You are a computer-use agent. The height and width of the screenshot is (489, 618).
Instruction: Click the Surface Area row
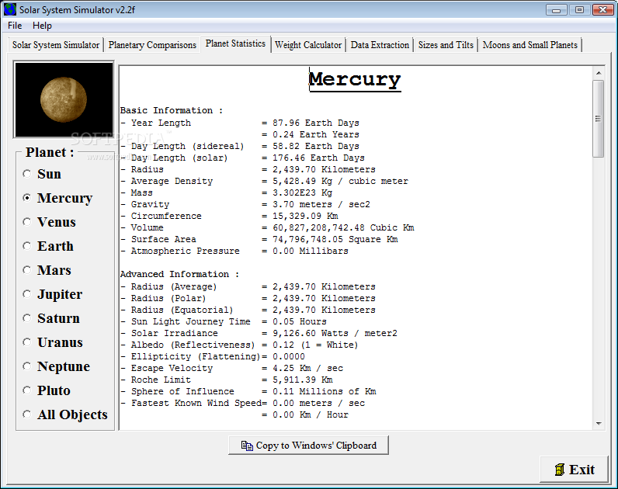pos(259,240)
